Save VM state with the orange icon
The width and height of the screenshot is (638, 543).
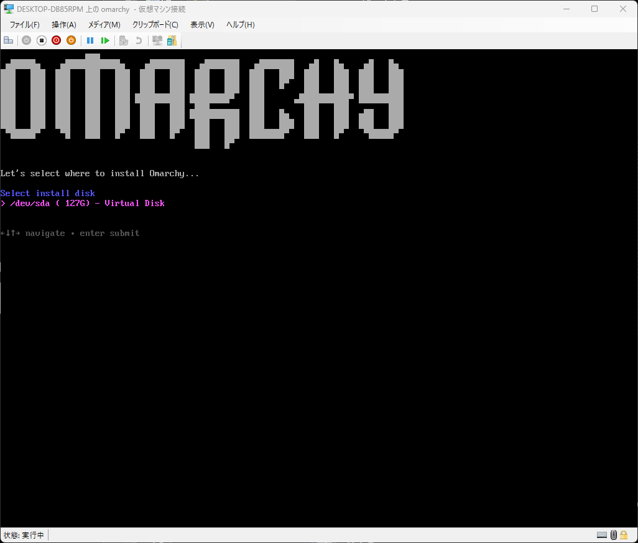[72, 40]
